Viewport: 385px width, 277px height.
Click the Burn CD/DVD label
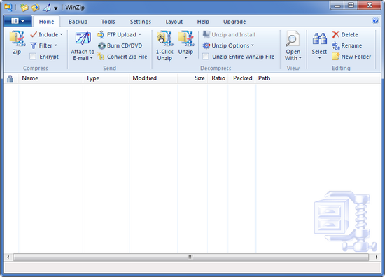click(x=125, y=45)
